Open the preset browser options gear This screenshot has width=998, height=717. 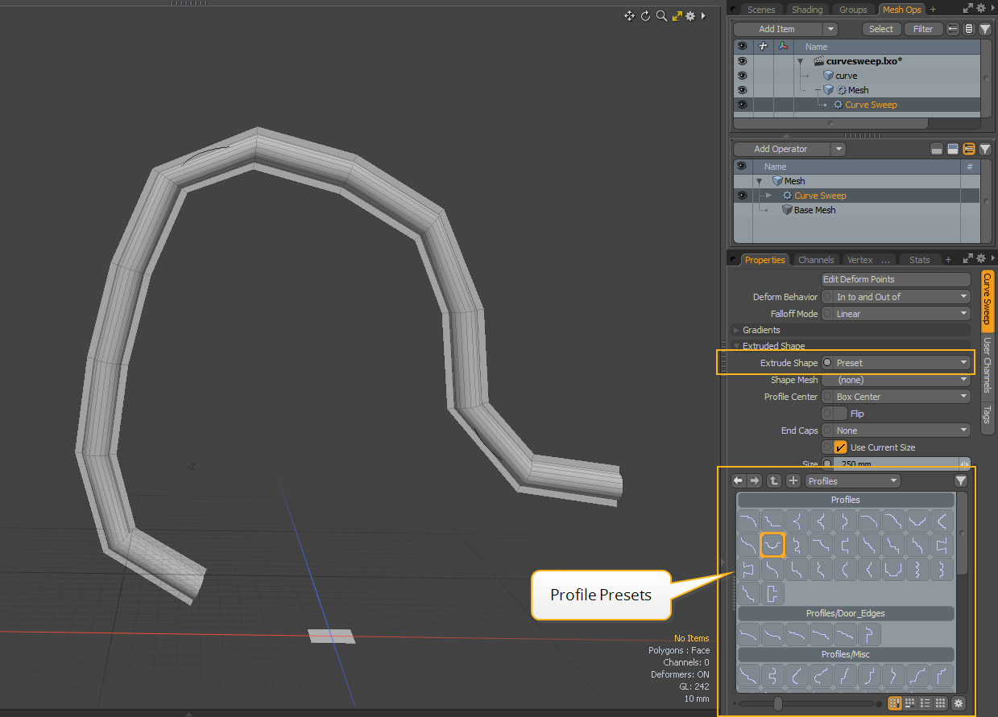click(x=959, y=703)
